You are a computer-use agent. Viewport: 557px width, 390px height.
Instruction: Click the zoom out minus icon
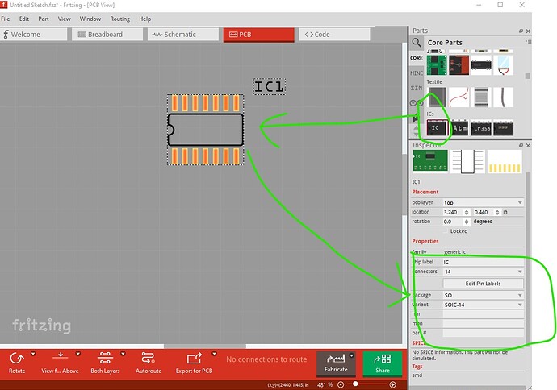[x=341, y=384]
